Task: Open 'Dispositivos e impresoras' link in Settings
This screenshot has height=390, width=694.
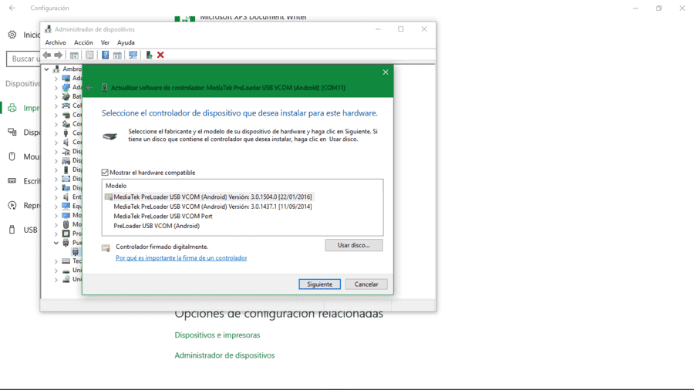Action: click(217, 335)
